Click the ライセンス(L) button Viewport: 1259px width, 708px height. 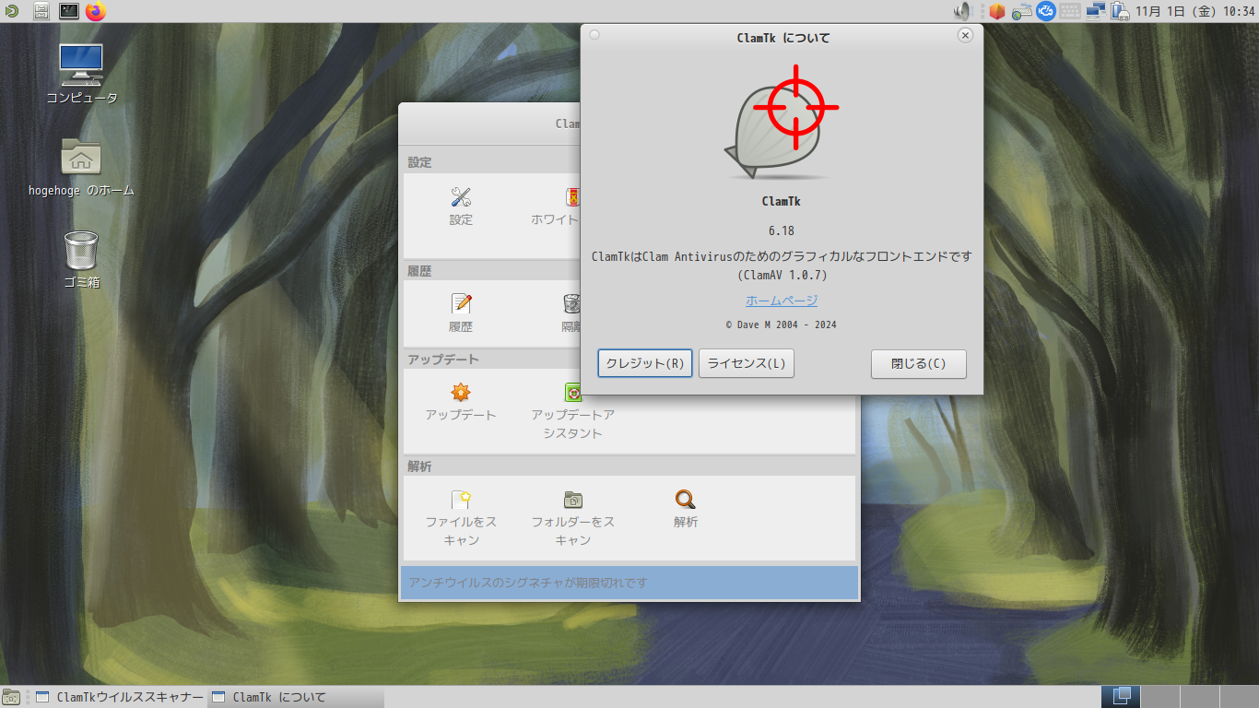(x=747, y=363)
